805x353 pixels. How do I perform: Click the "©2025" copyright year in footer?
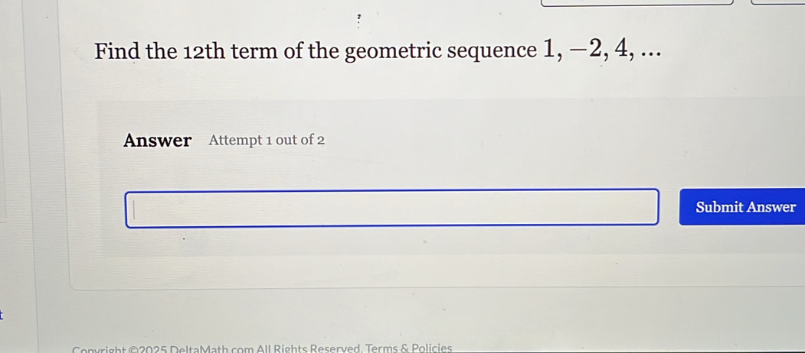[x=146, y=348]
